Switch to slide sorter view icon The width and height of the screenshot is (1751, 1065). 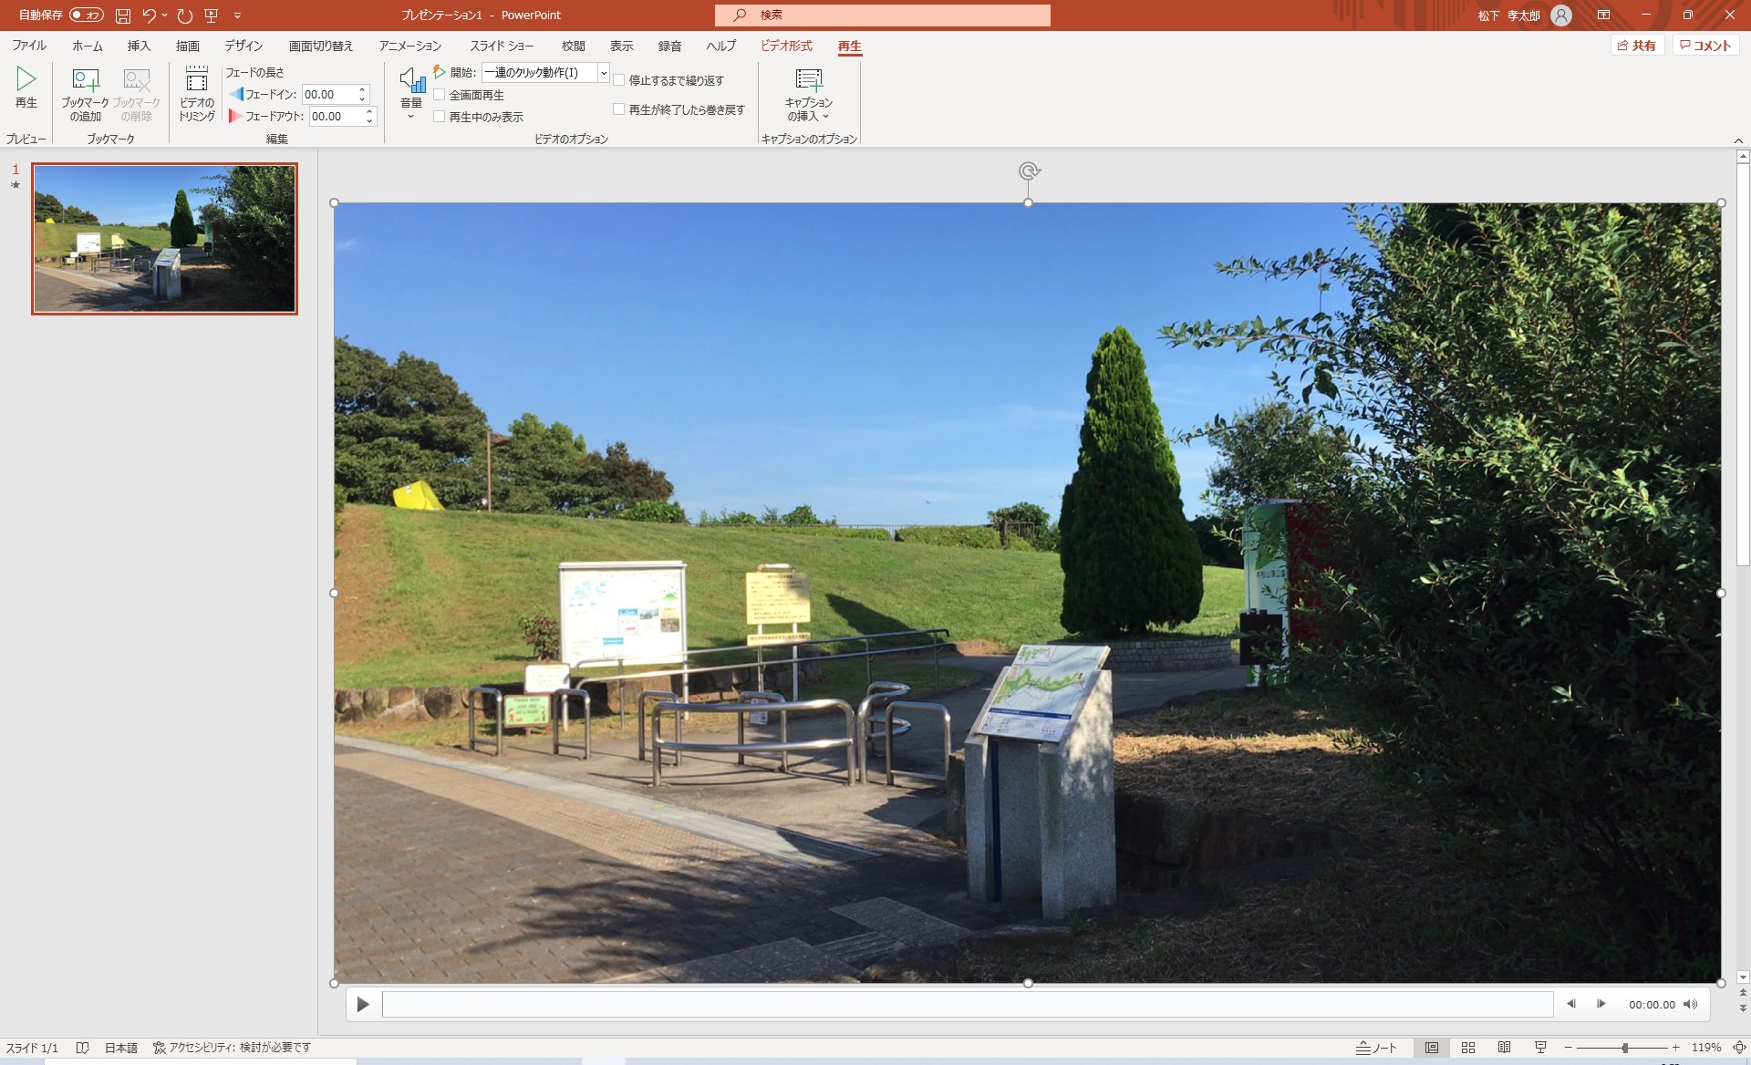click(x=1467, y=1048)
